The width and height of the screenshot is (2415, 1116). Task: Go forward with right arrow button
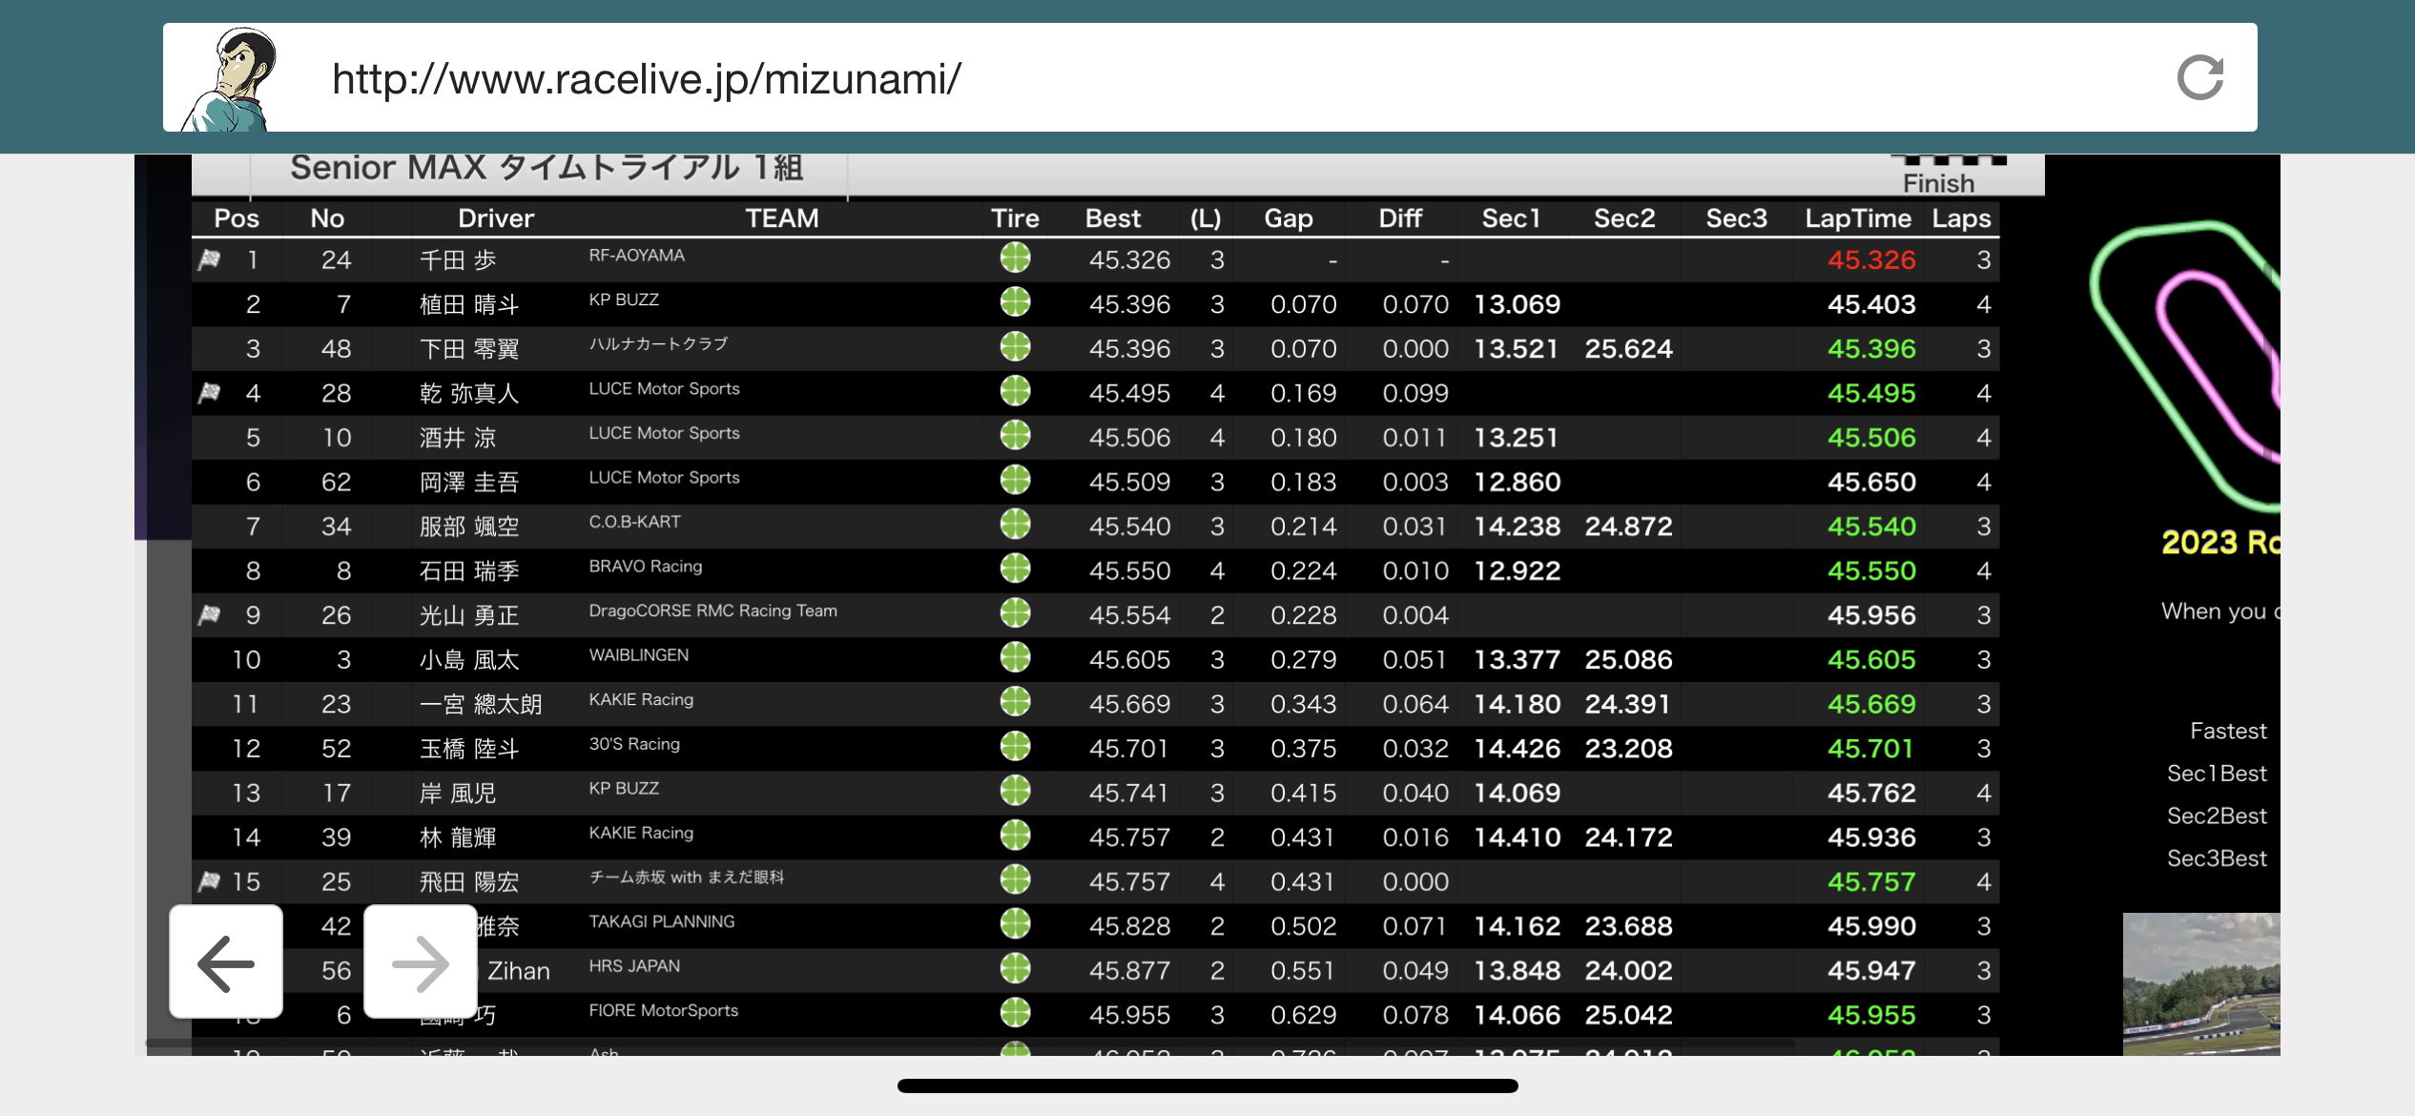[421, 962]
